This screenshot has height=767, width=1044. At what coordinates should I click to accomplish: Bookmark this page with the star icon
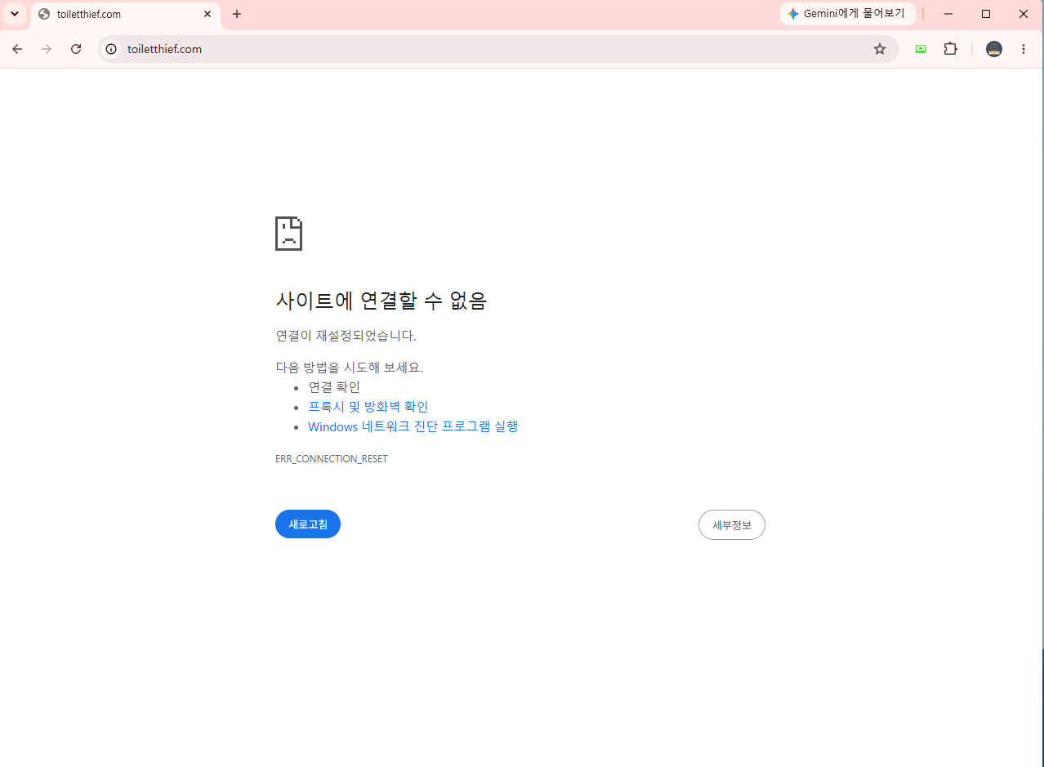tap(880, 49)
